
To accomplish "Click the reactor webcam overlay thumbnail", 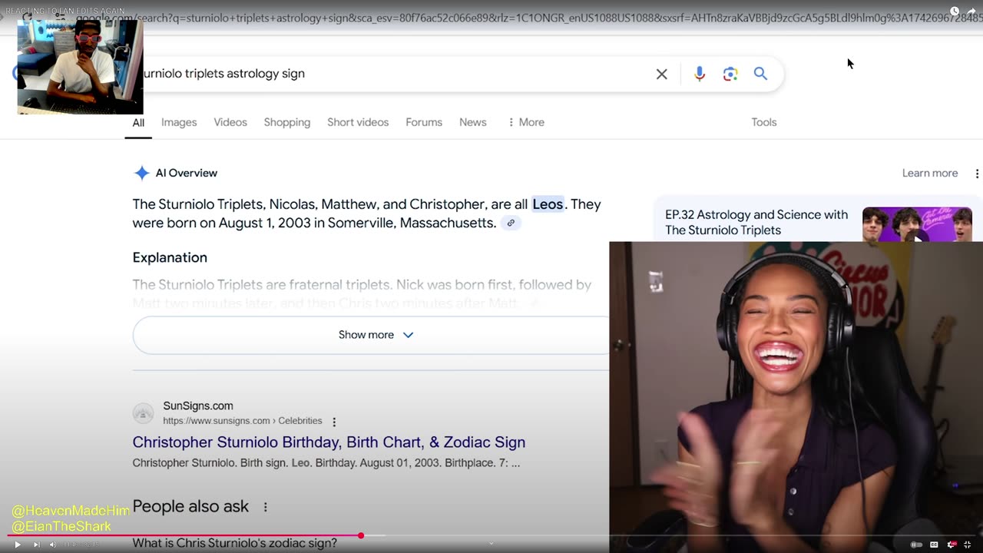I will (80, 67).
